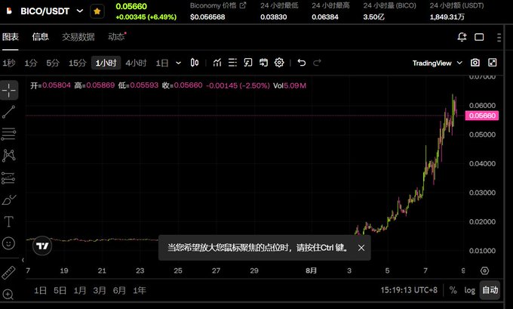Select the 1日 timeframe in the interval row
This screenshot has width=513, height=309.
click(162, 63)
